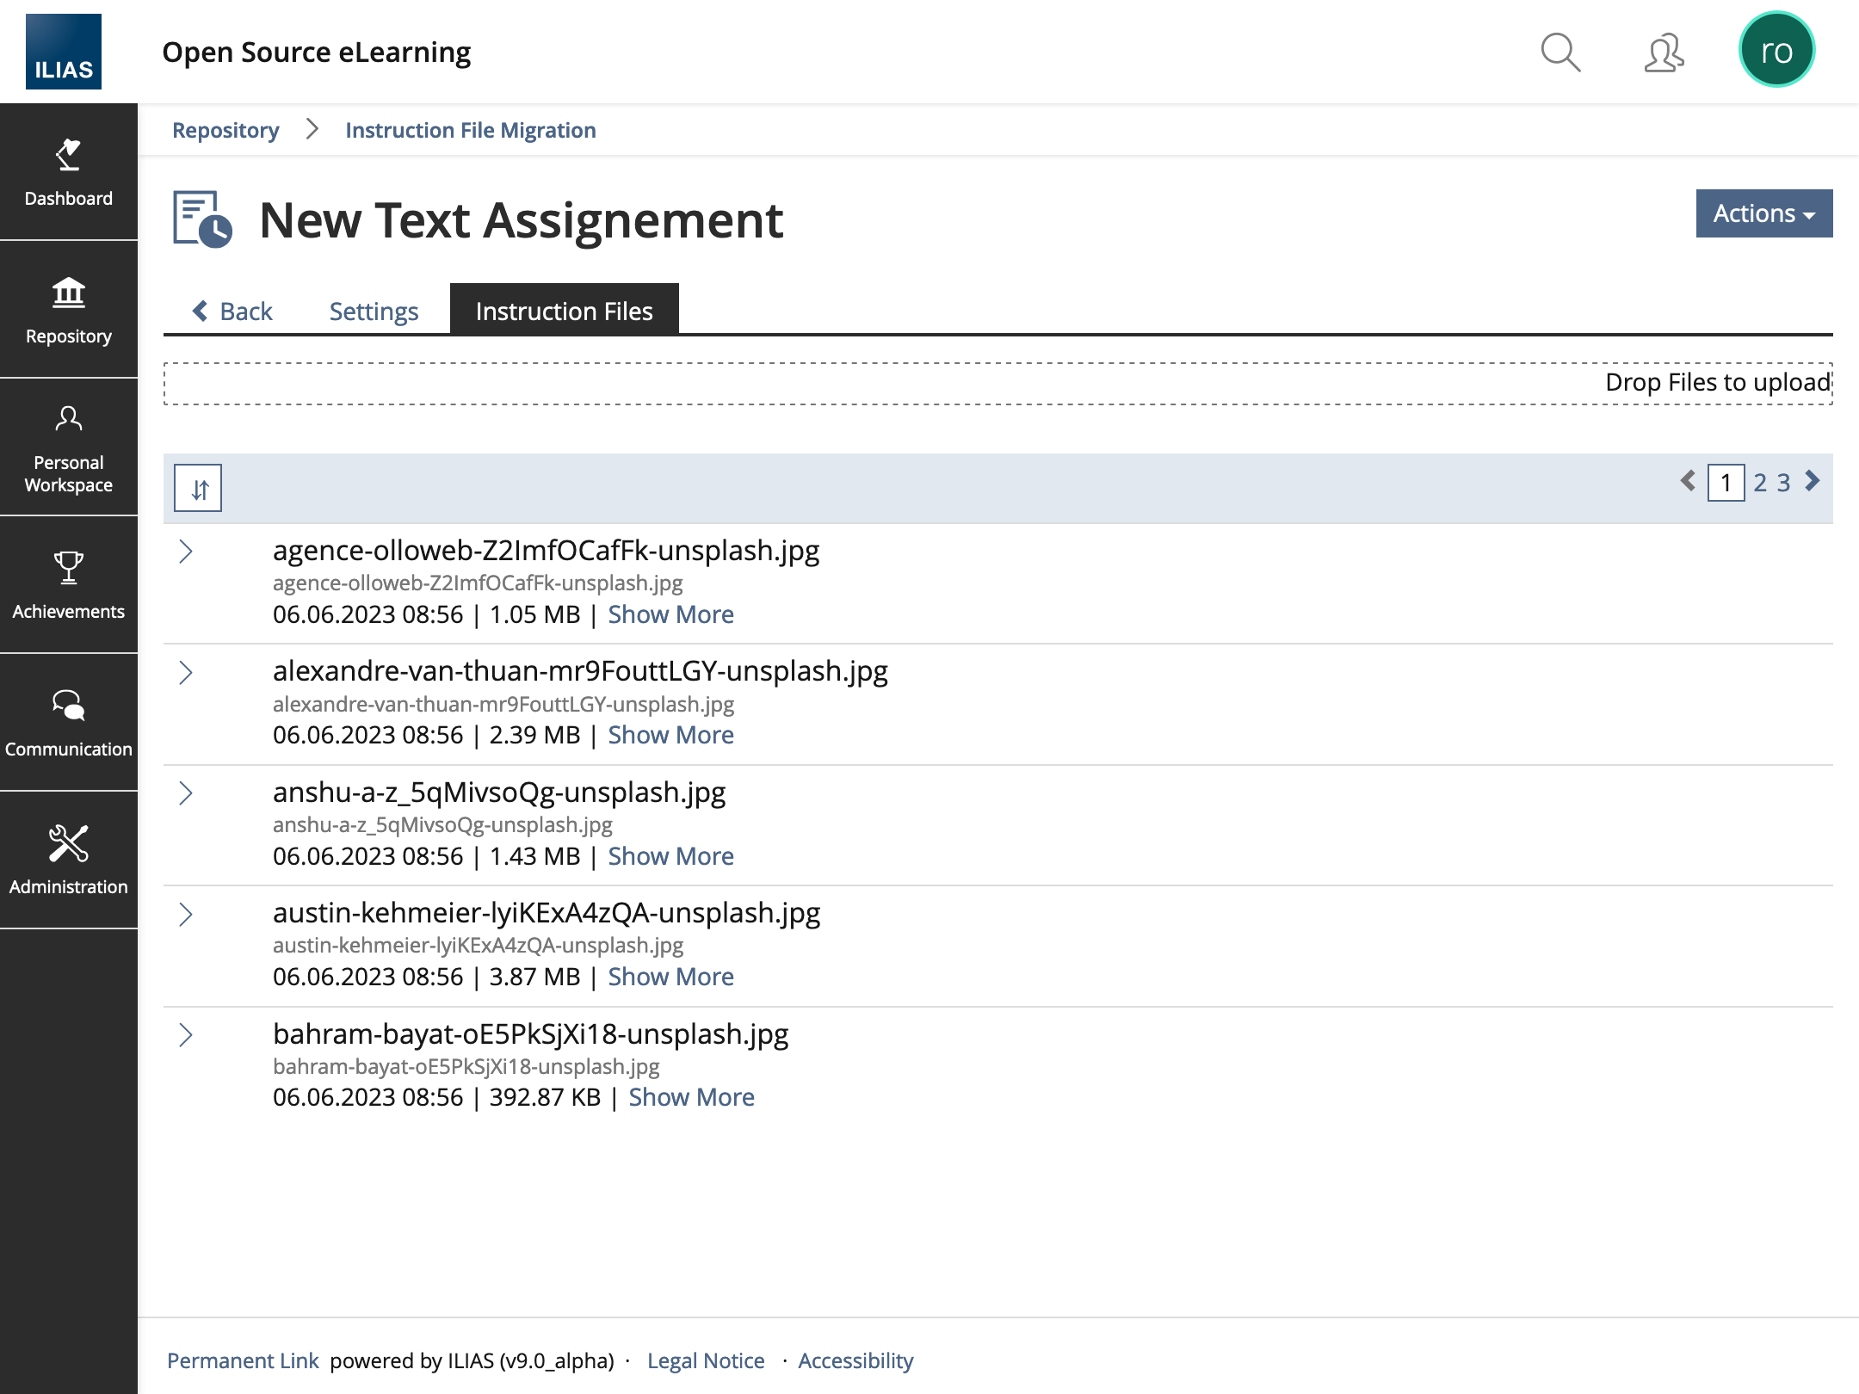Click the contacts people icon in header
The image size is (1859, 1394).
[x=1664, y=52]
